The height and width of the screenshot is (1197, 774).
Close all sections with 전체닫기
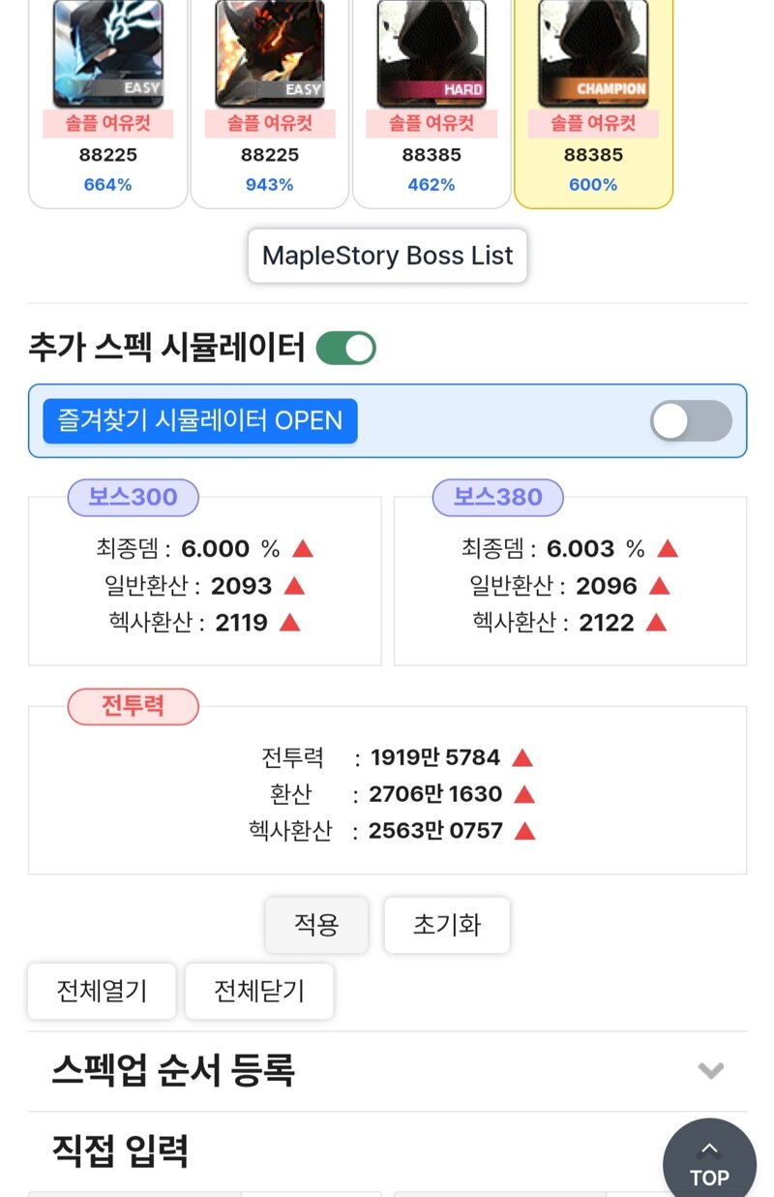pos(259,991)
